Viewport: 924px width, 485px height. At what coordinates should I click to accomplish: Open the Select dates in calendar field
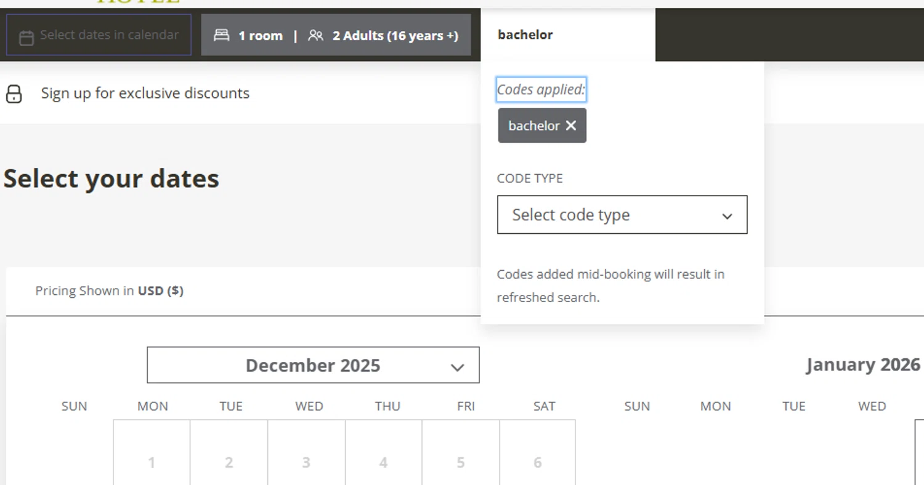(99, 35)
